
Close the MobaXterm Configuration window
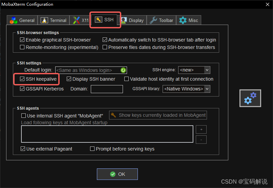point(268,4)
